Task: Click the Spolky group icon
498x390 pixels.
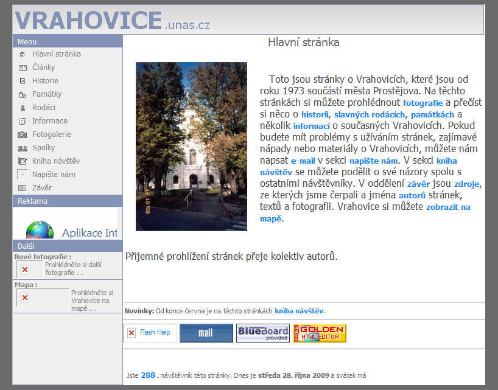Action: click(x=23, y=148)
